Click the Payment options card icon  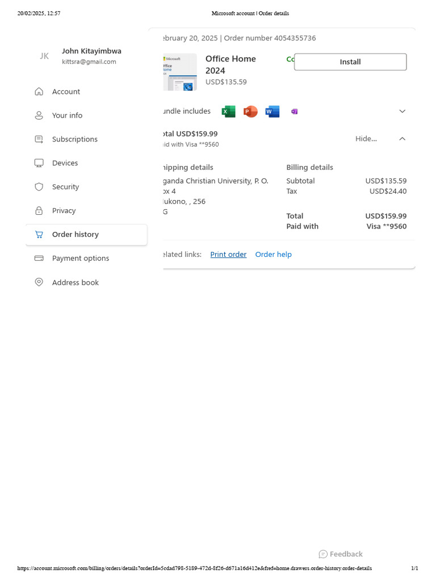click(x=39, y=259)
